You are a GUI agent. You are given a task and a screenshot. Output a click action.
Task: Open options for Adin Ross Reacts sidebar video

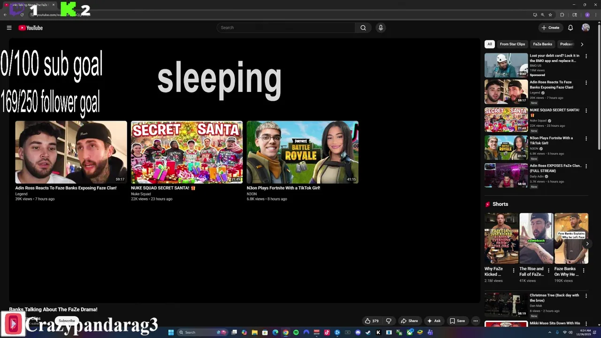pos(586,83)
